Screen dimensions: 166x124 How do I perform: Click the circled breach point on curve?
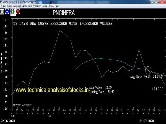coord(148,70)
